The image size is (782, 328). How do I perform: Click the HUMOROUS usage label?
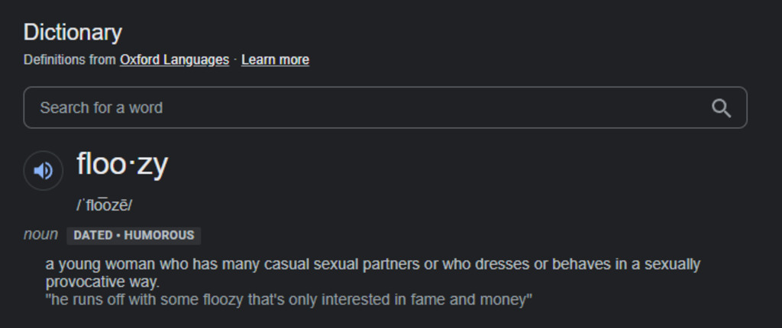pos(159,235)
